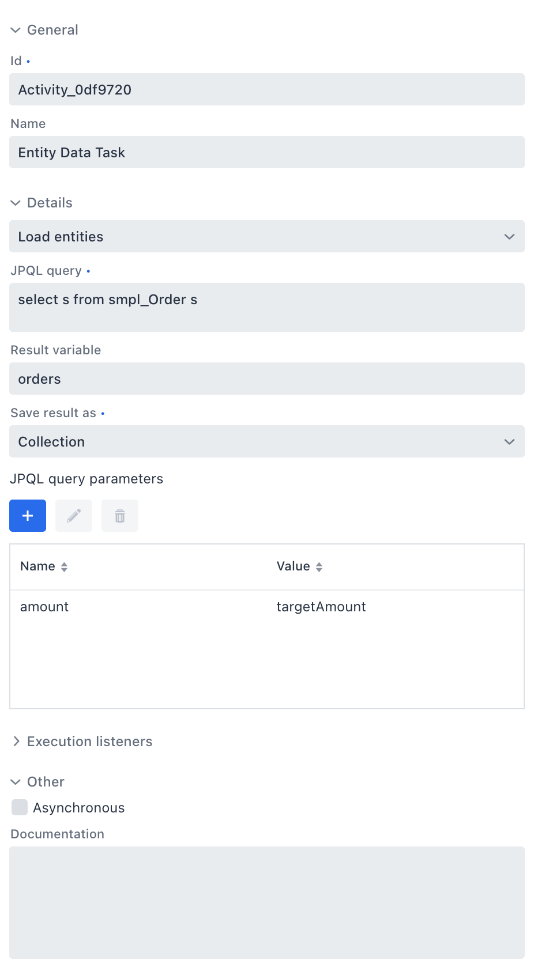
Task: Select the amount parameter row
Action: (x=44, y=606)
